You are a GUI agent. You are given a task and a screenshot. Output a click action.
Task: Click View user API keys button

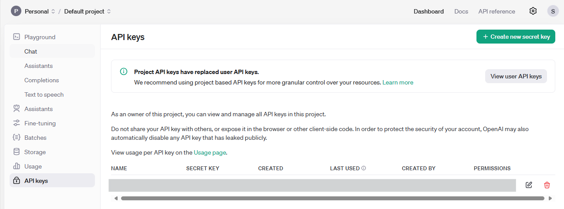click(516, 76)
